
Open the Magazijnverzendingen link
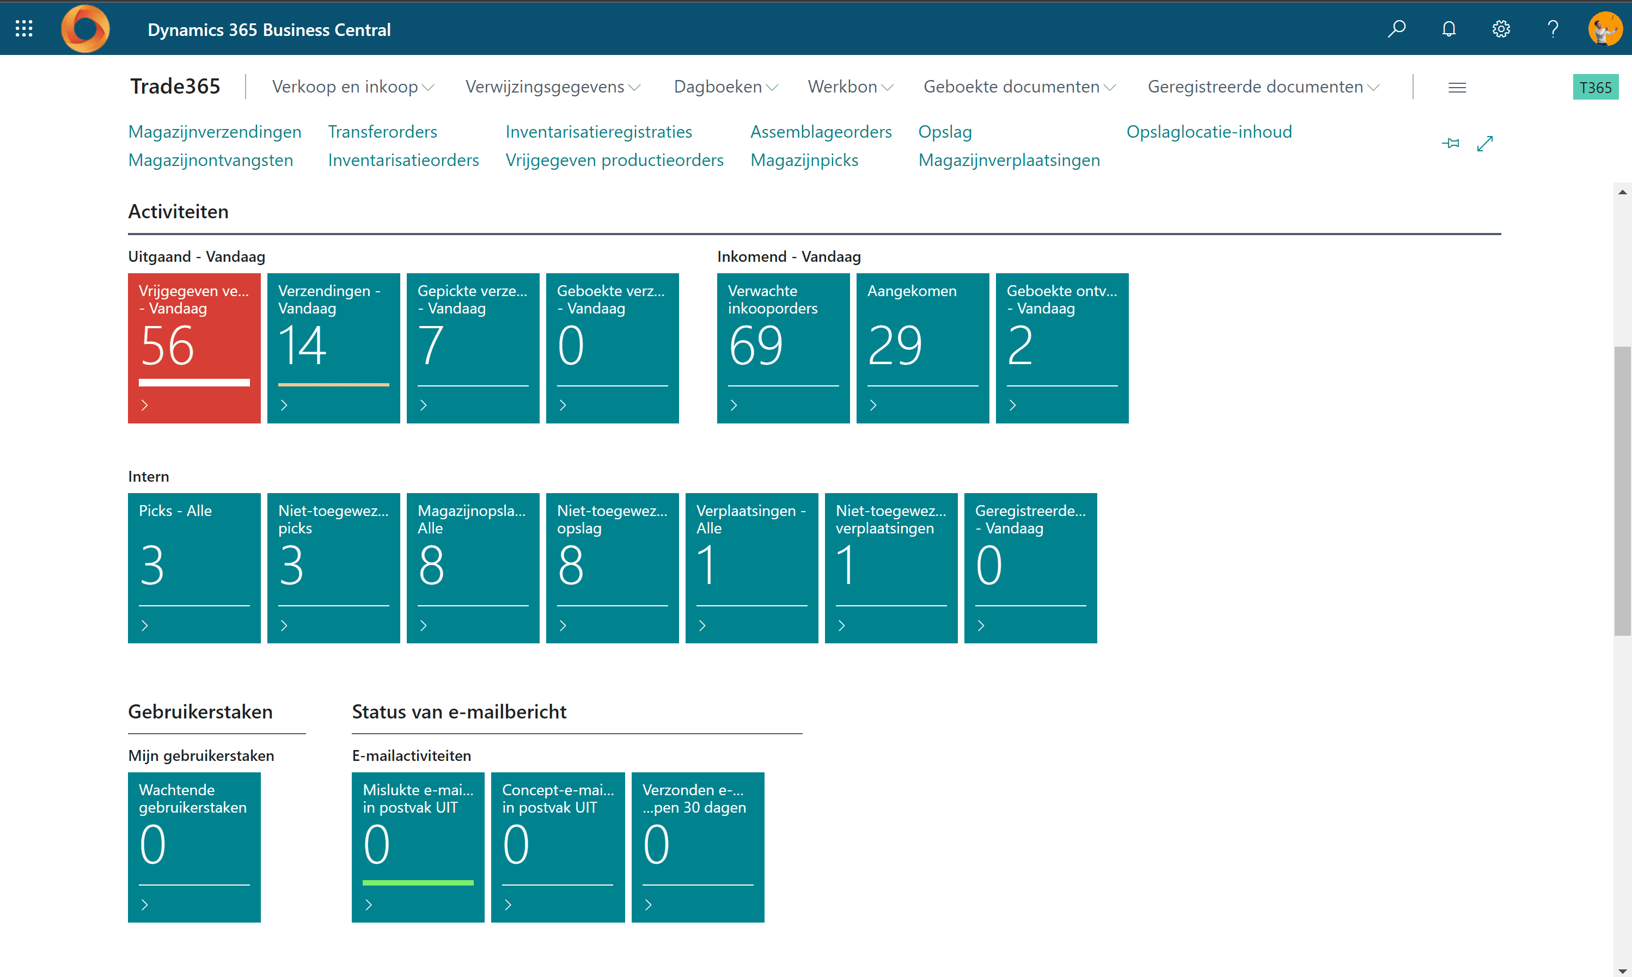(215, 132)
